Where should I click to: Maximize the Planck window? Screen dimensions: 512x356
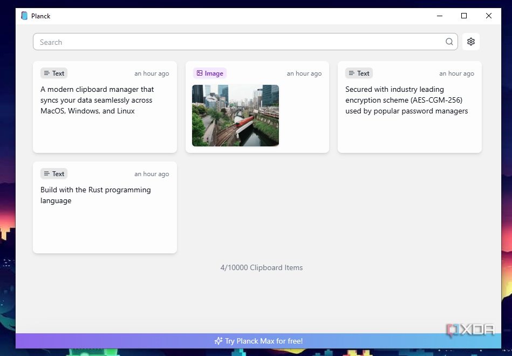[463, 16]
